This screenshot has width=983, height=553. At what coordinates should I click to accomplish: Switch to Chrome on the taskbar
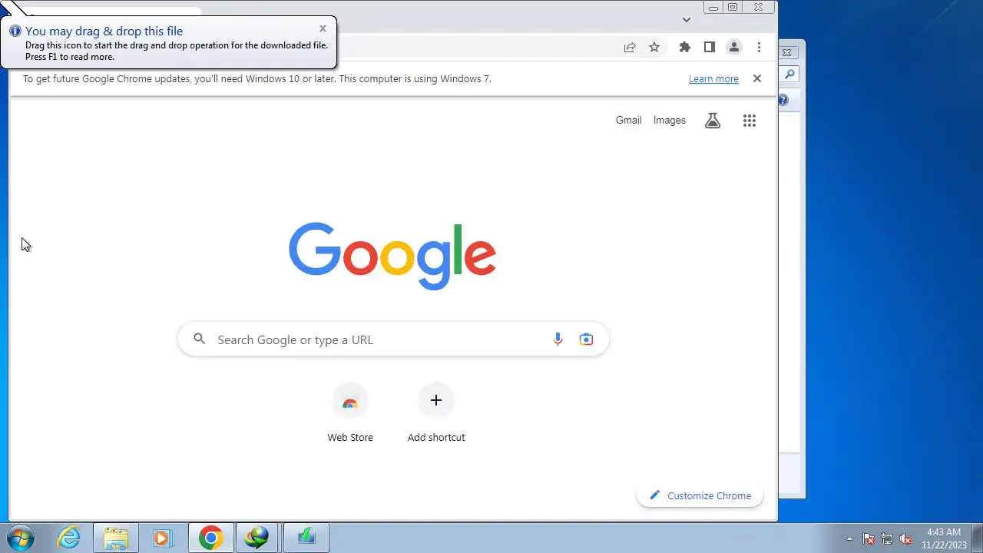pos(211,538)
